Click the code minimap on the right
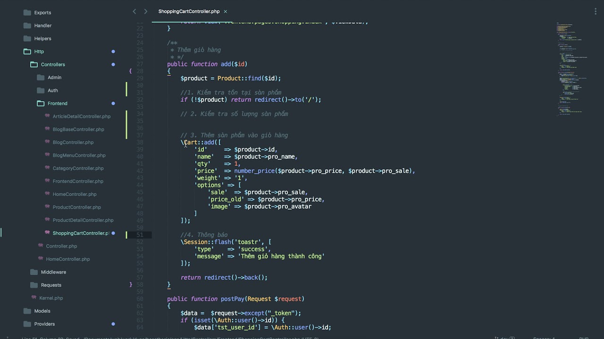 tap(572, 68)
